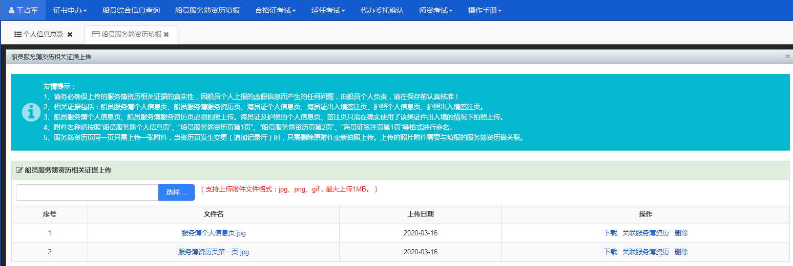Click 关联服务簿资历 for 服务簿个人信息页.jpg
This screenshot has height=266, width=793.
645,233
